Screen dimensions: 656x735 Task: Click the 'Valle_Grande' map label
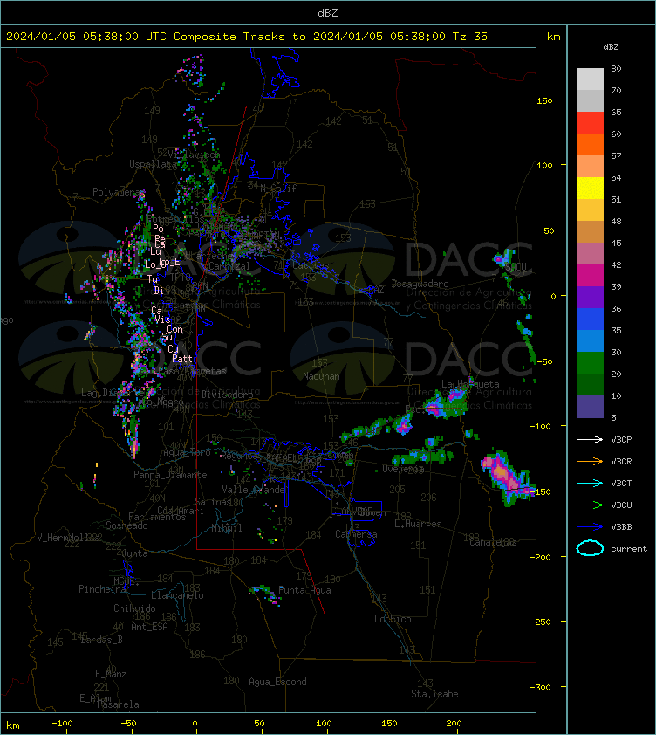tap(253, 490)
